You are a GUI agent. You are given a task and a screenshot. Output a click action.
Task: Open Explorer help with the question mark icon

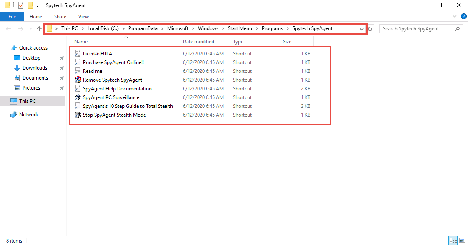point(464,16)
